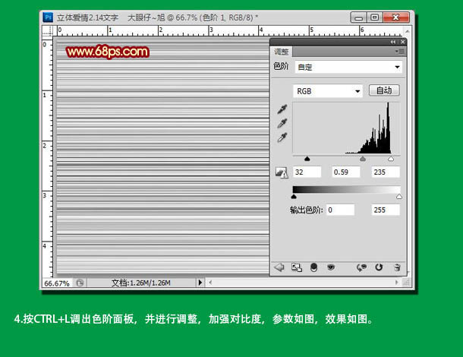Click the output black level slider
Viewport: 463px width, 357px height.
pos(294,197)
